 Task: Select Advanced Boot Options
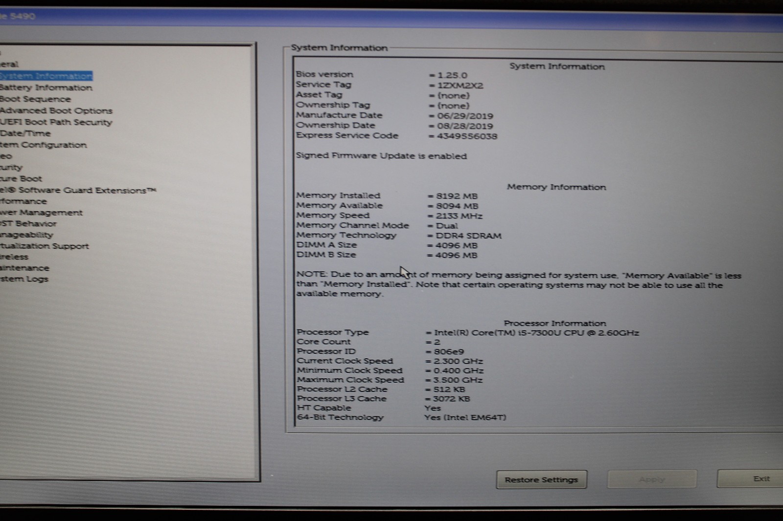point(56,110)
